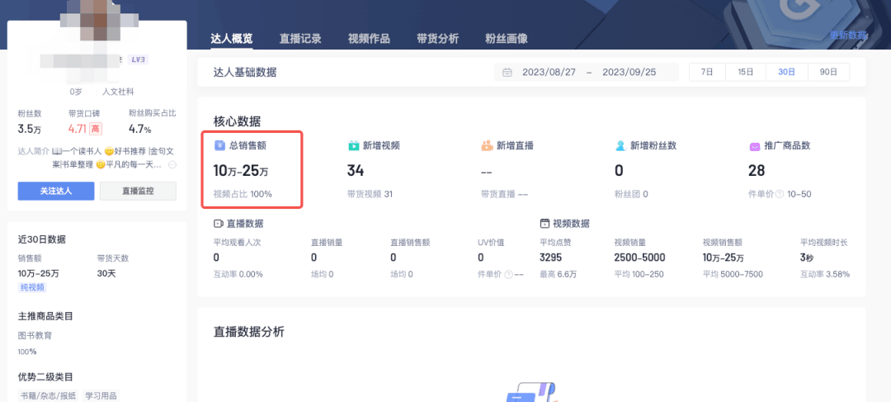Click the 平均 5000-7500 text

(x=733, y=274)
